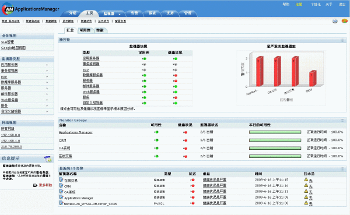This screenshot has height=215, width=350.
Task: Open the 支持 main tab
Action: pyautogui.click(x=170, y=13)
